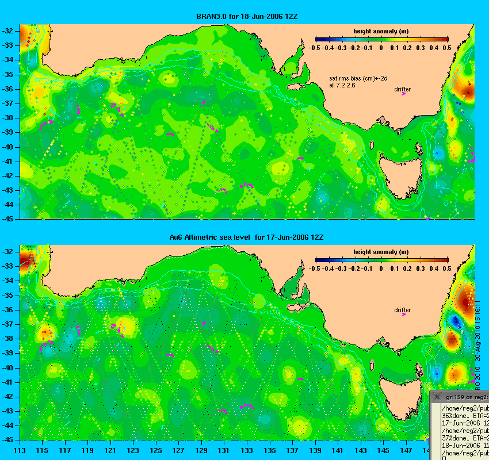
Task: Click the '17-Jun-2006' line in the terminal
Action: pyautogui.click(x=465, y=423)
